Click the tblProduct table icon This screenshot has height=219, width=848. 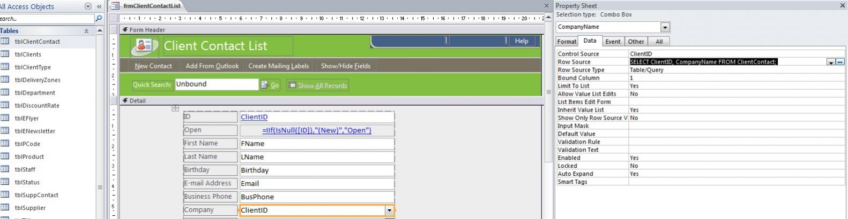5,157
